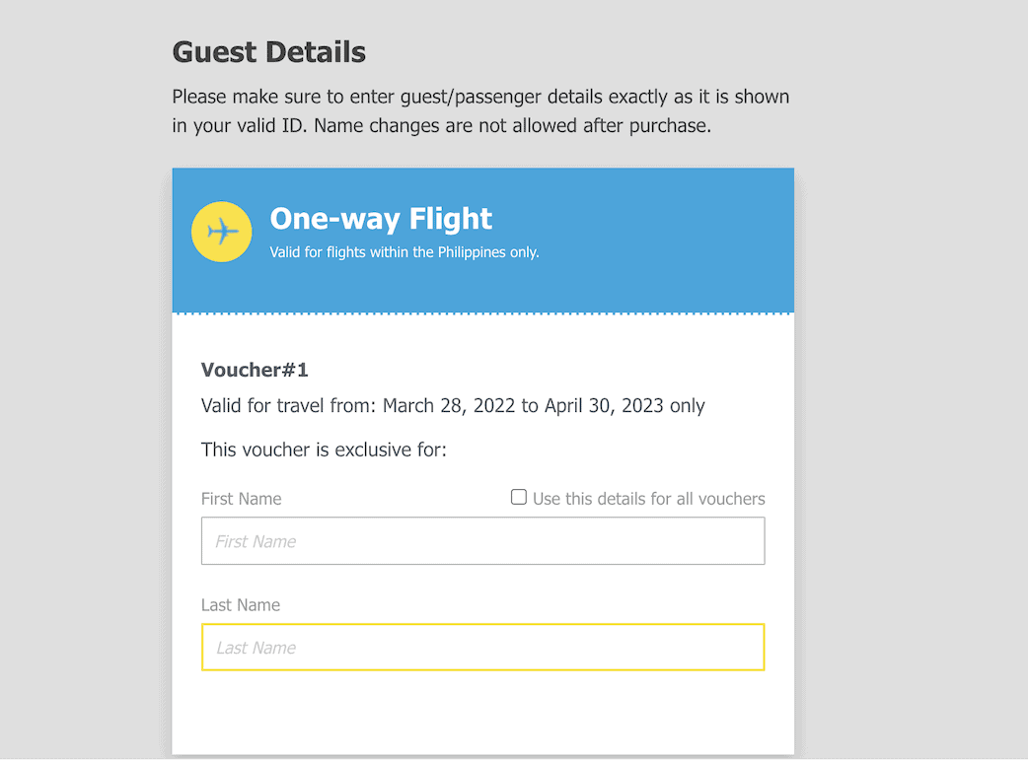This screenshot has width=1028, height=763.
Task: Click the 'Use this details for all vouchers' label
Action: pyautogui.click(x=648, y=499)
